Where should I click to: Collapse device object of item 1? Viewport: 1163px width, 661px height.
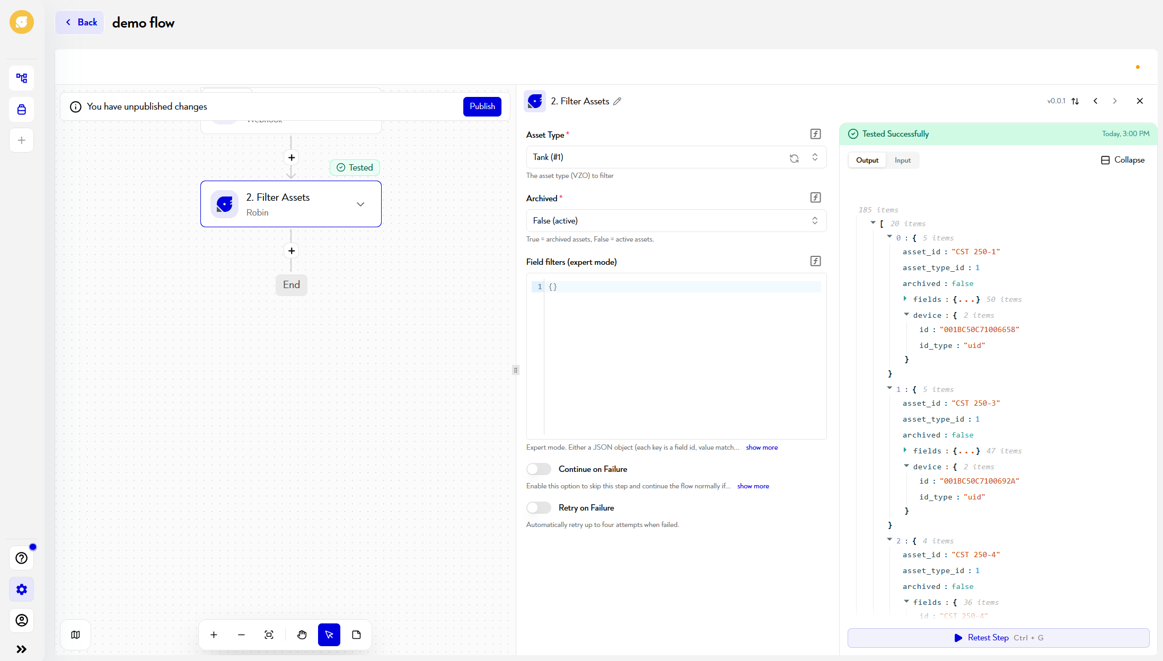coord(906,466)
